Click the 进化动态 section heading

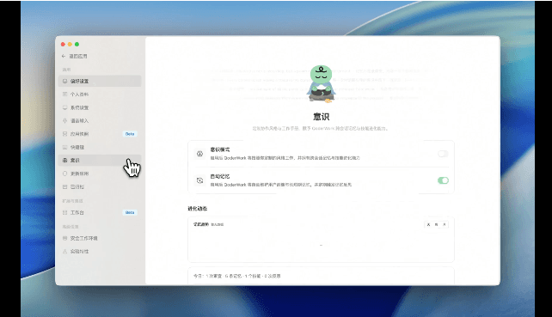click(x=198, y=209)
